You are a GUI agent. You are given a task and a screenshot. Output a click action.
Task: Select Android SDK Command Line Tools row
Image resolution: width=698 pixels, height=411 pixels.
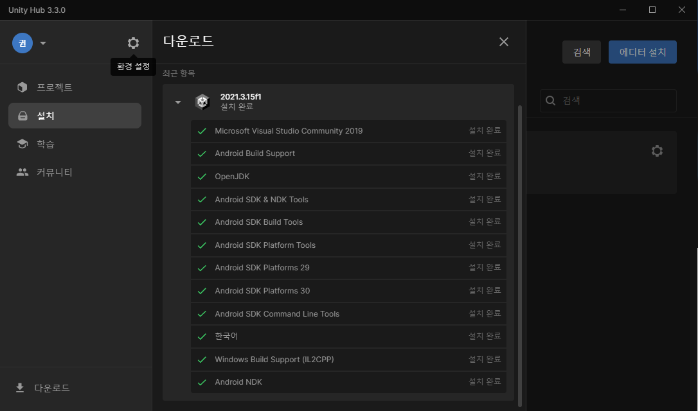348,313
